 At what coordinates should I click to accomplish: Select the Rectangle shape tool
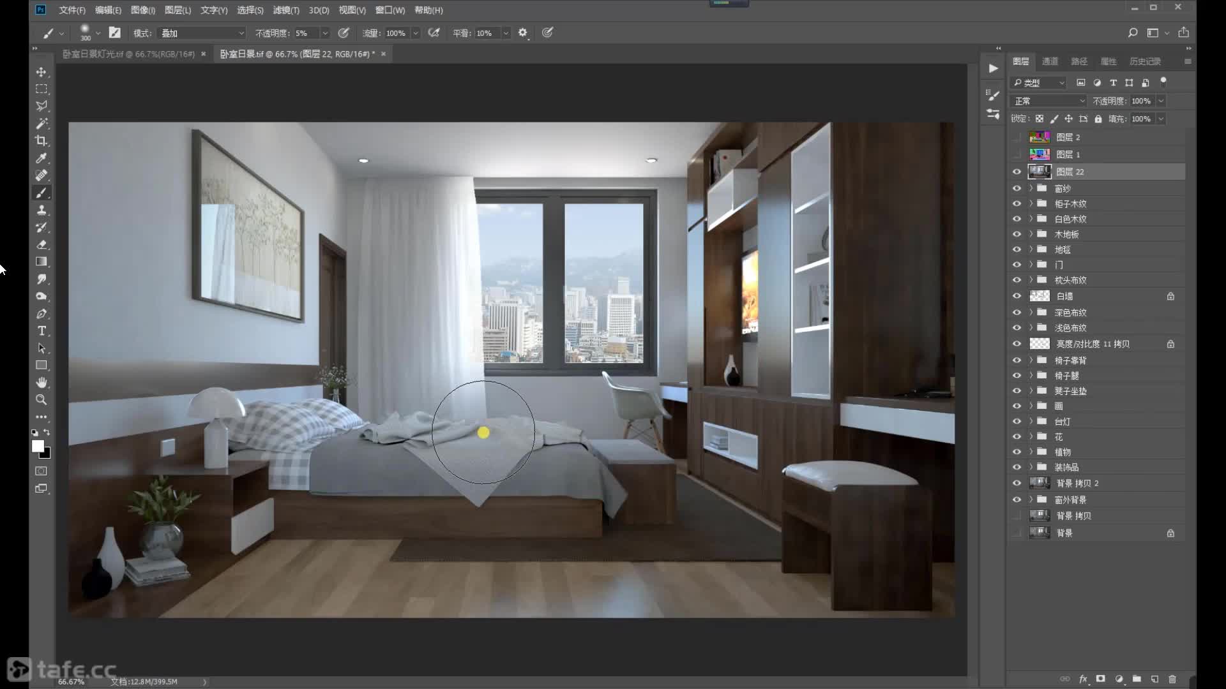[42, 366]
